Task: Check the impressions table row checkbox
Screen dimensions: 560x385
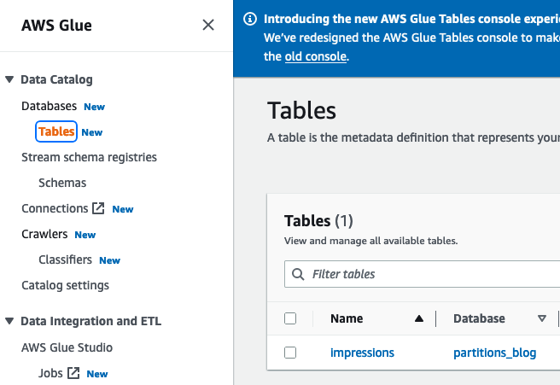Action: pos(290,353)
